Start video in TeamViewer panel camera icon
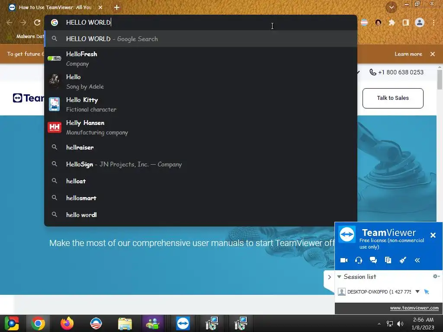Viewport: 443px width, 332px height. [x=344, y=260]
